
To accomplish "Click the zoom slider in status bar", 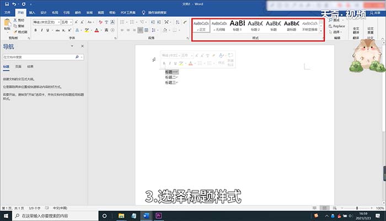I will (357, 208).
